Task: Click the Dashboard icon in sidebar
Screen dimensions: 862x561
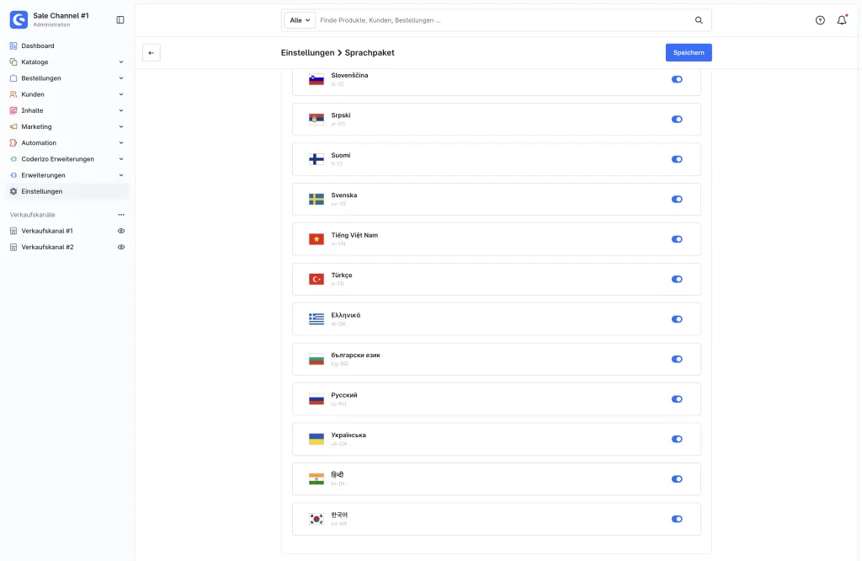Action: coord(13,45)
